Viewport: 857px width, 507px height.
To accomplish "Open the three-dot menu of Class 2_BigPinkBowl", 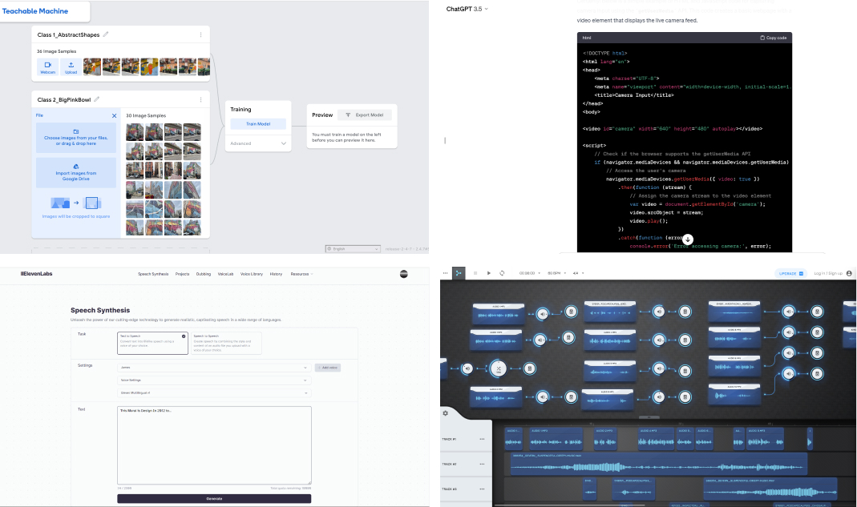I will 200,100.
